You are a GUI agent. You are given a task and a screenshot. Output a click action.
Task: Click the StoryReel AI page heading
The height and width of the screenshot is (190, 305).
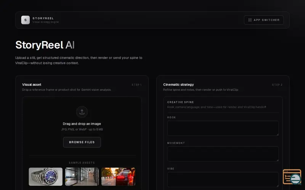tap(45, 45)
